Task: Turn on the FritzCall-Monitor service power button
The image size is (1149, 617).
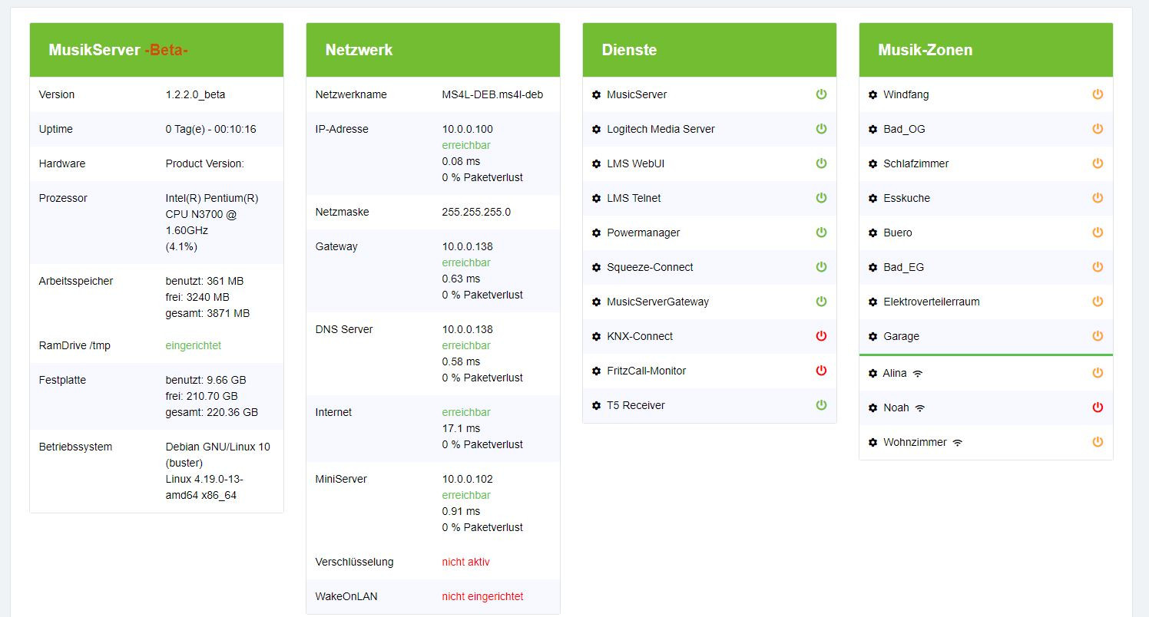Action: pyautogui.click(x=821, y=371)
